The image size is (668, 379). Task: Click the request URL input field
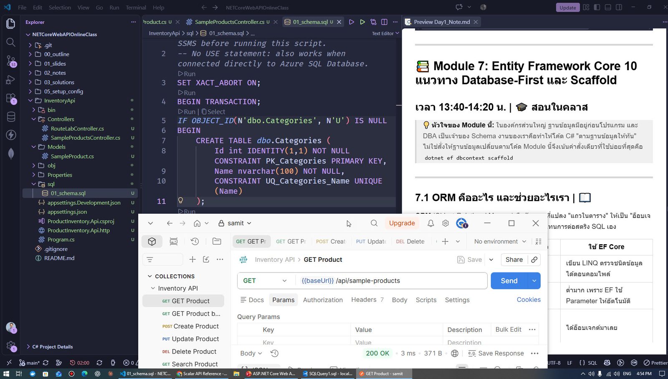coord(391,281)
